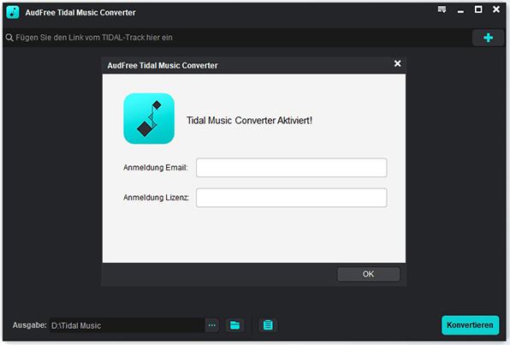Focus the Anmeldung Email field
The width and height of the screenshot is (510, 345).
coord(292,168)
